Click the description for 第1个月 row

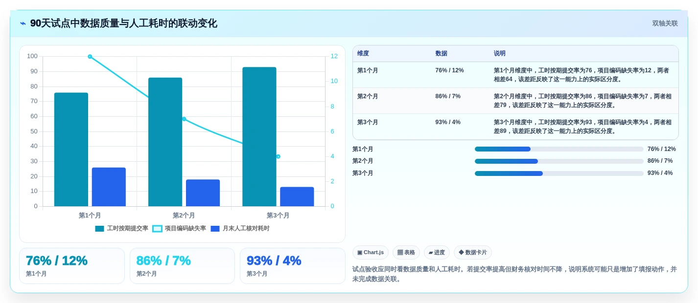coord(582,75)
